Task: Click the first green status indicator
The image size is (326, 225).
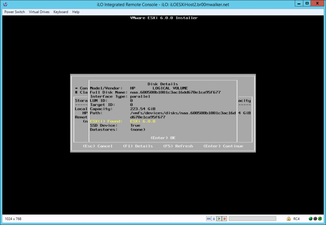Action: [x=311, y=219]
